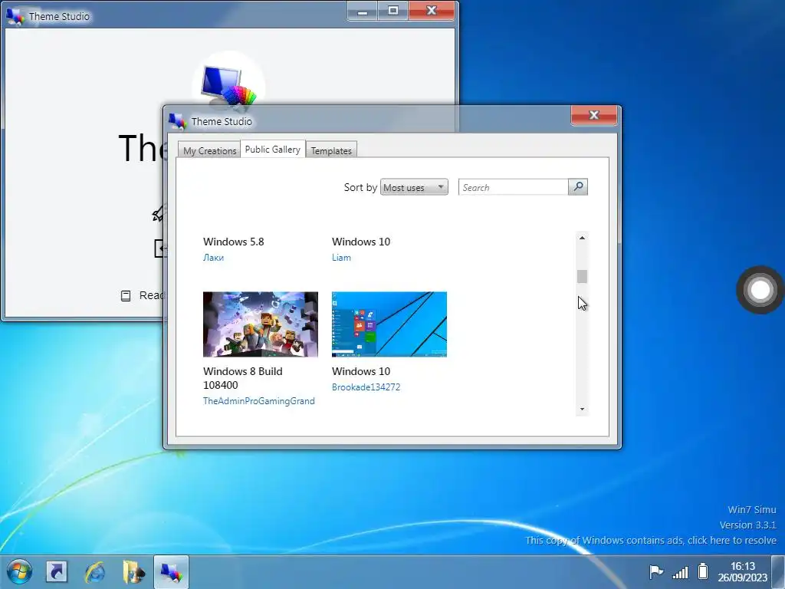The image size is (785, 589).
Task: Click the gallery scrollbar down arrow
Action: (x=582, y=410)
